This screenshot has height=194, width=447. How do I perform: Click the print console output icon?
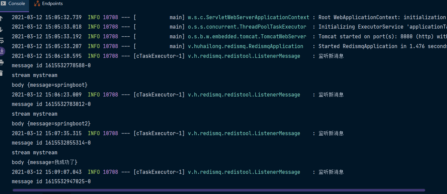click(1, 62)
